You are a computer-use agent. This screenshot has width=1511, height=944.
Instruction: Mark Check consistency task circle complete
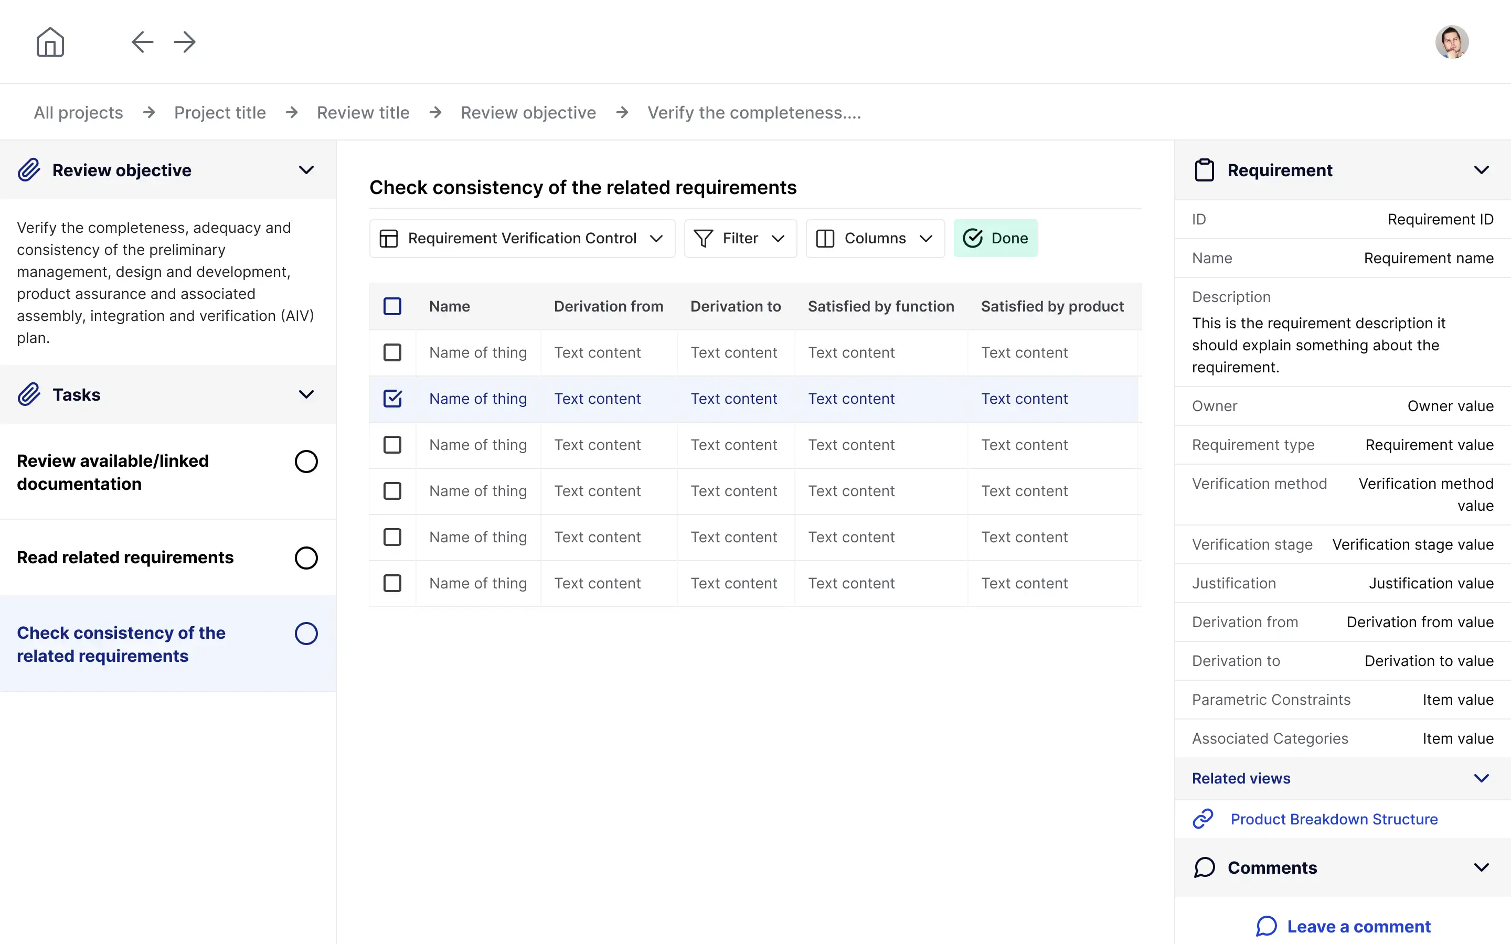click(x=306, y=633)
